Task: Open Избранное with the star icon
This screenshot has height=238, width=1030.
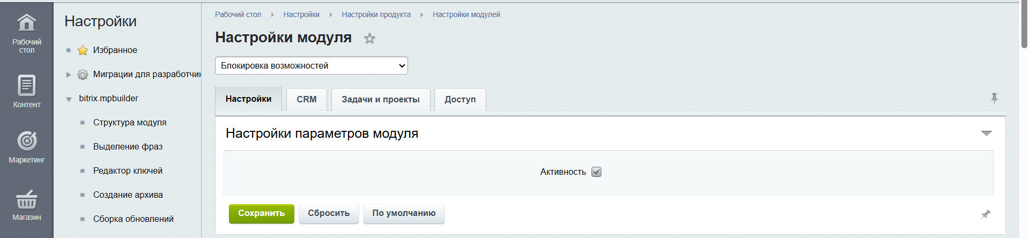Action: click(x=83, y=50)
